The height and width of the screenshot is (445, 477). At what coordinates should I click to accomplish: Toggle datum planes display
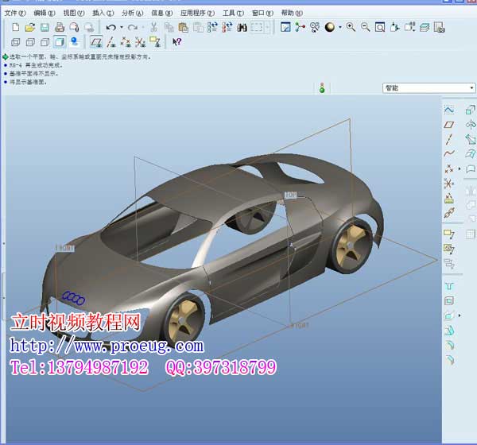click(96, 42)
